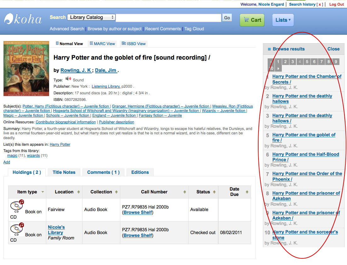This screenshot has height=265, width=347.
Task: Open Harry Potter and the Half-Blood Prince
Action: point(306,157)
